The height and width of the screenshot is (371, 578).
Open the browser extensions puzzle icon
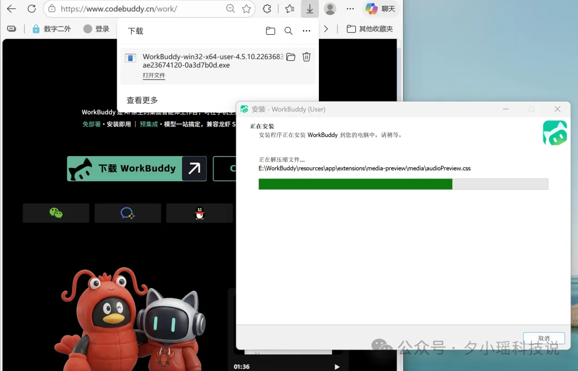click(267, 9)
